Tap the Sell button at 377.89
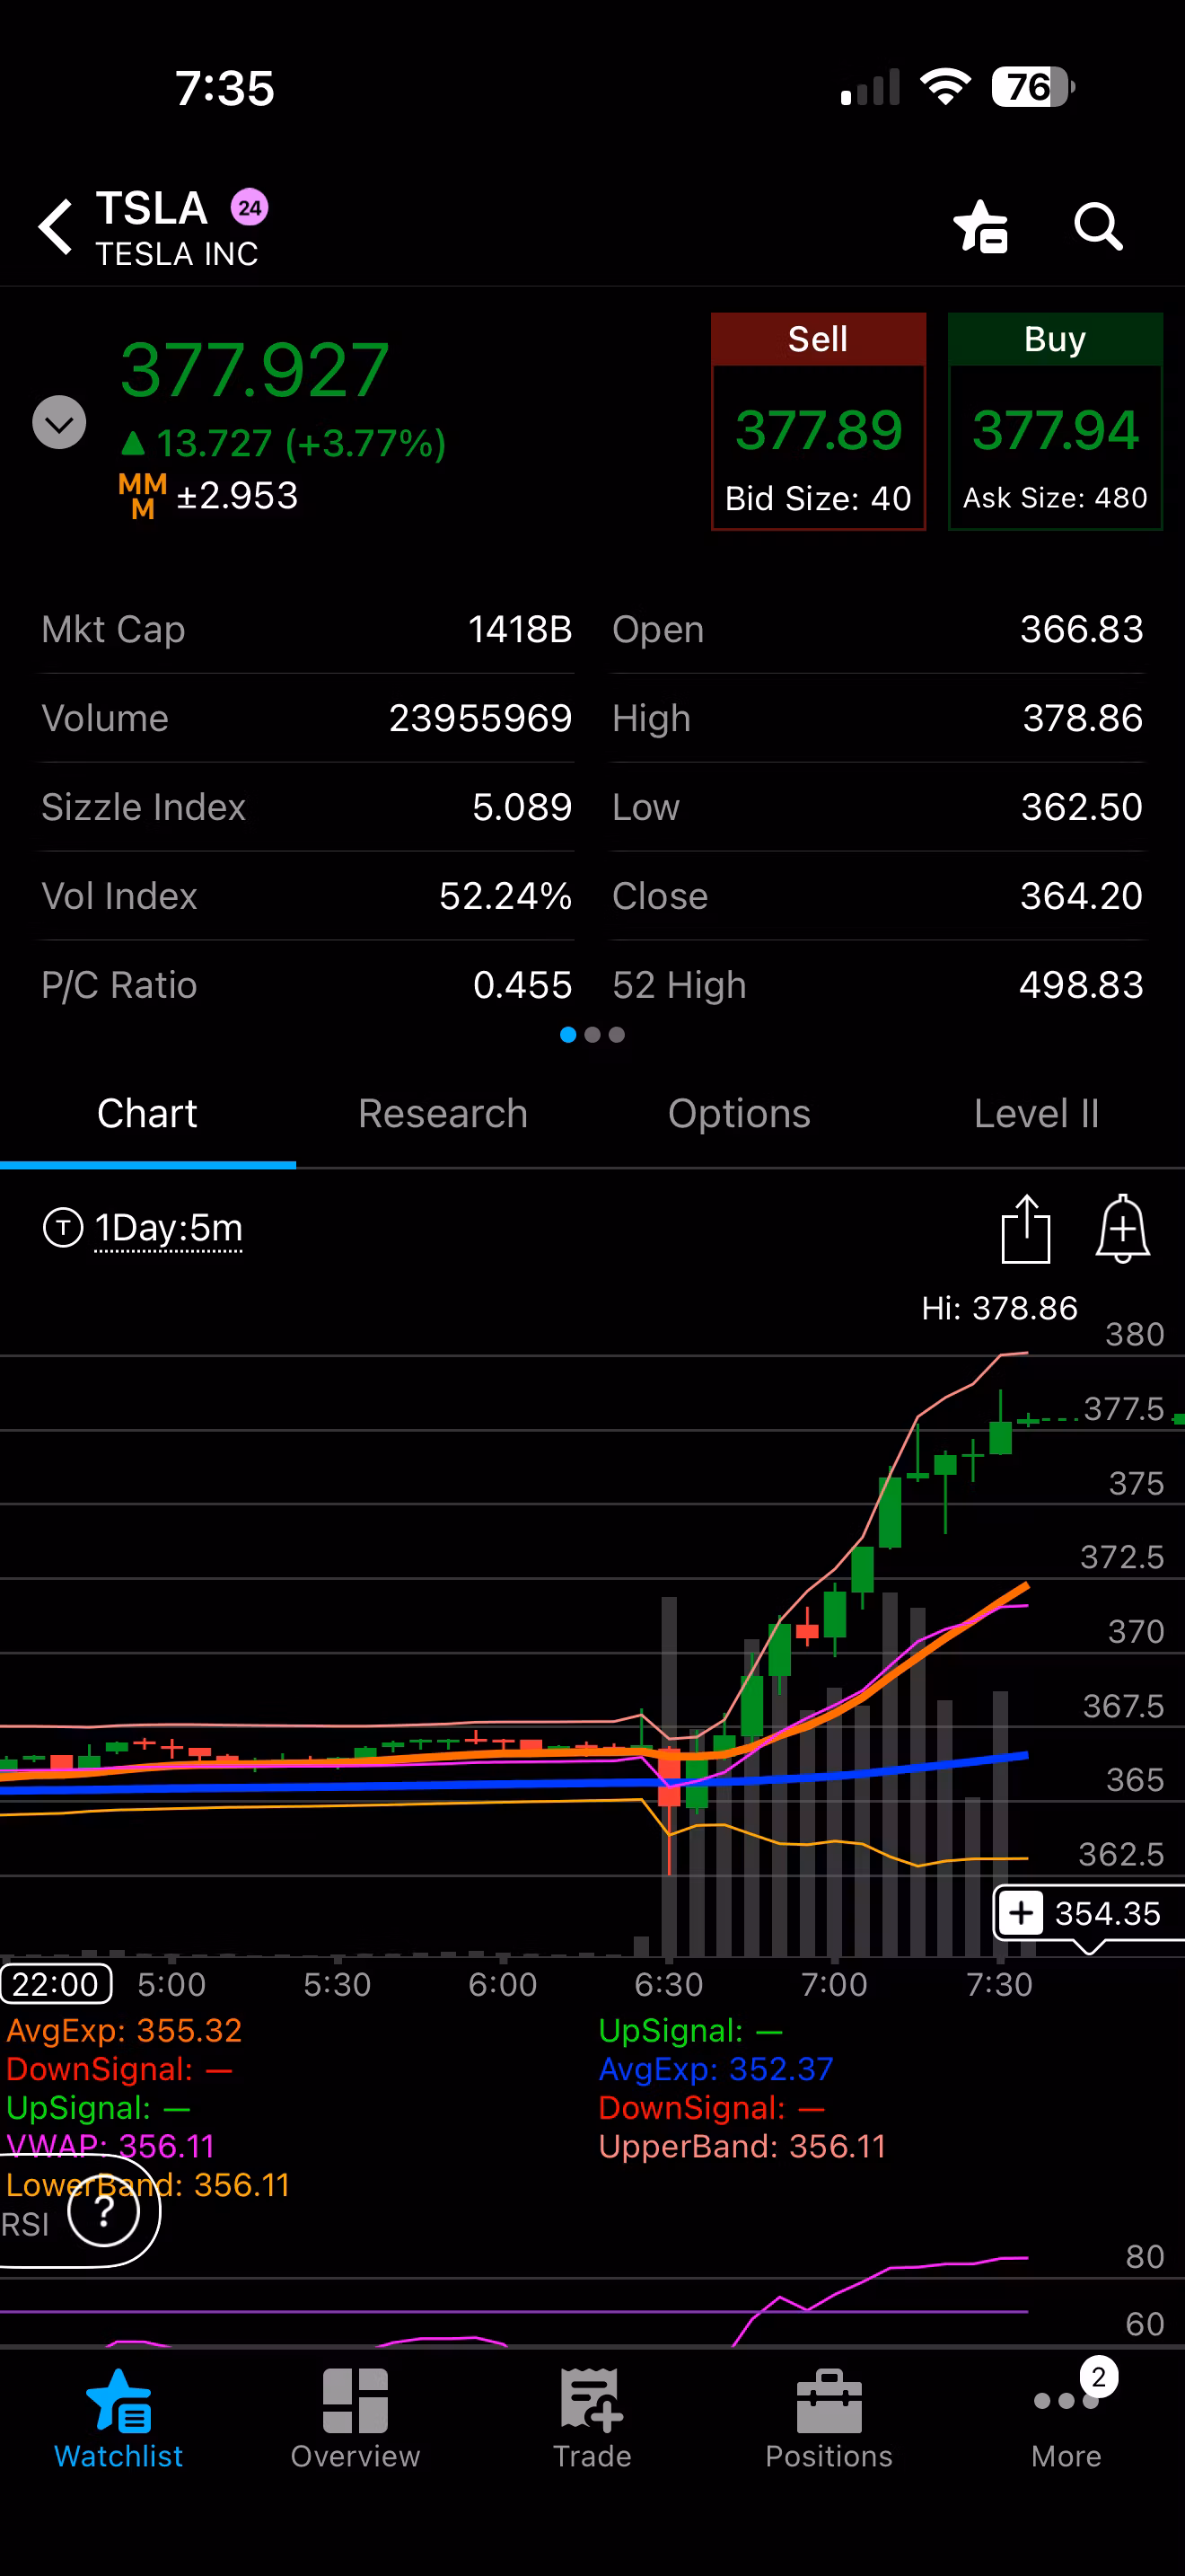Viewport: 1185px width, 2576px height. [819, 421]
